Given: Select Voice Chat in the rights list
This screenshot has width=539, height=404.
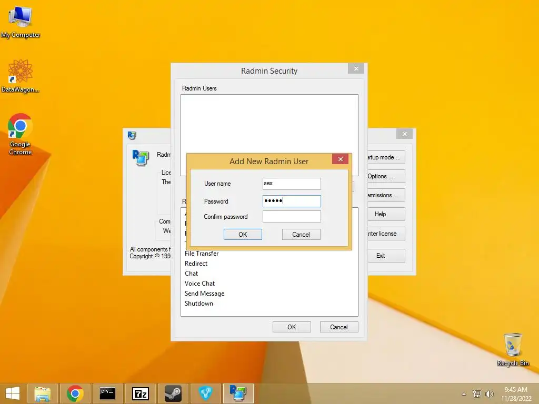Looking at the screenshot, I should point(199,284).
